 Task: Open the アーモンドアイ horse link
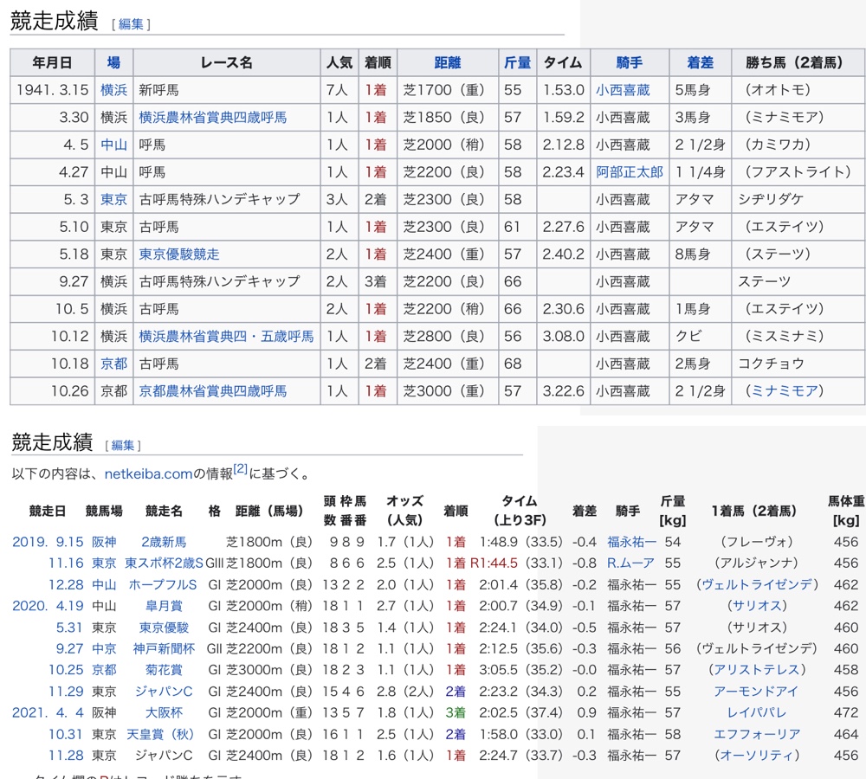(756, 692)
